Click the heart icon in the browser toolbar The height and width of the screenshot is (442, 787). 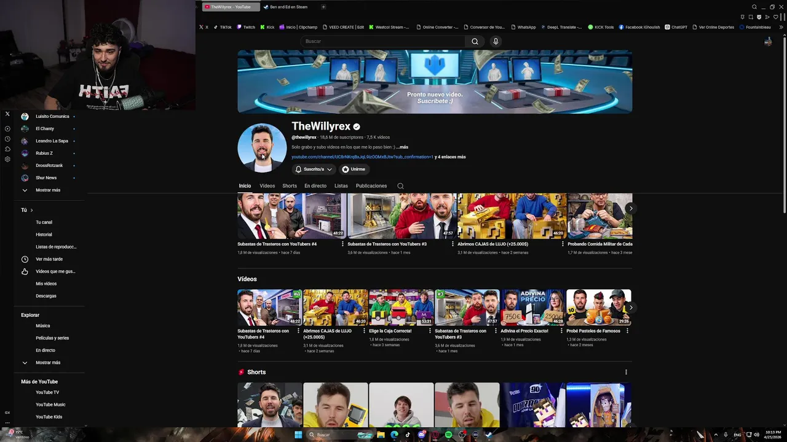[x=775, y=17]
